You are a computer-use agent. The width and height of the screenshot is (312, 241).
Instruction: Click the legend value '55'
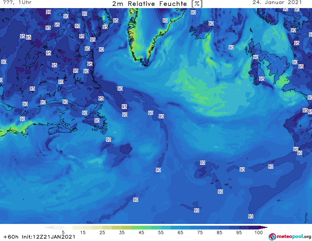(161, 232)
